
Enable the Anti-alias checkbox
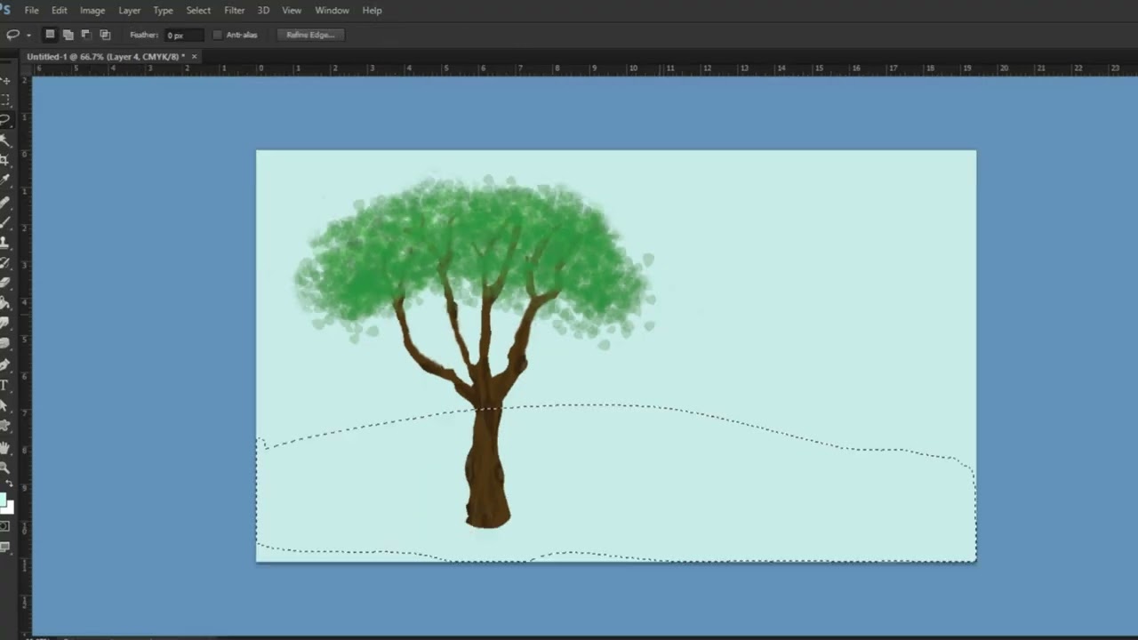click(x=218, y=35)
